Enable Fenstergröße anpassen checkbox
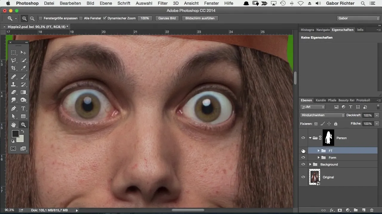Image resolution: width=382 pixels, height=214 pixels. coord(41,18)
